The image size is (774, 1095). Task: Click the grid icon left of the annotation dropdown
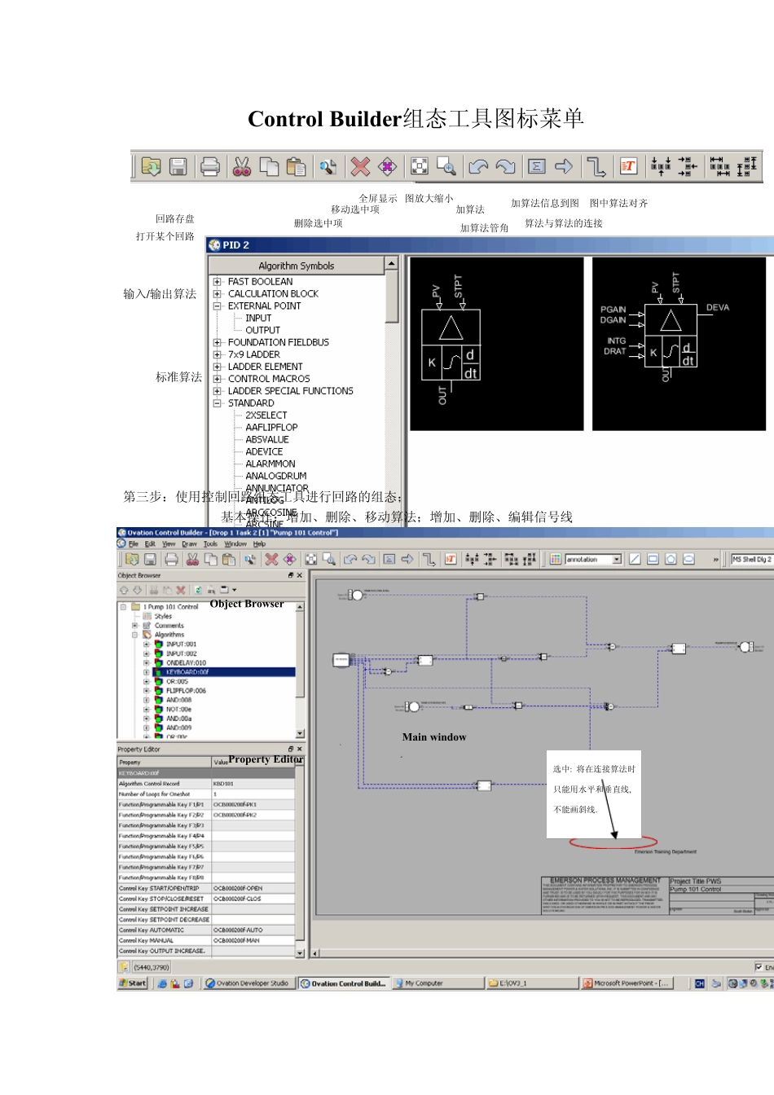coord(556,560)
